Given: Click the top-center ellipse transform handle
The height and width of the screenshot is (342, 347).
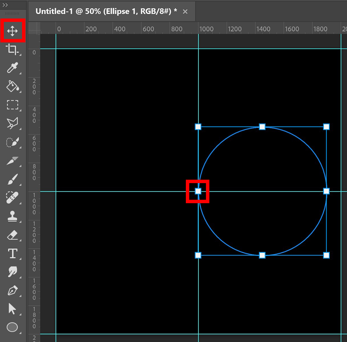Looking at the screenshot, I should pos(262,127).
